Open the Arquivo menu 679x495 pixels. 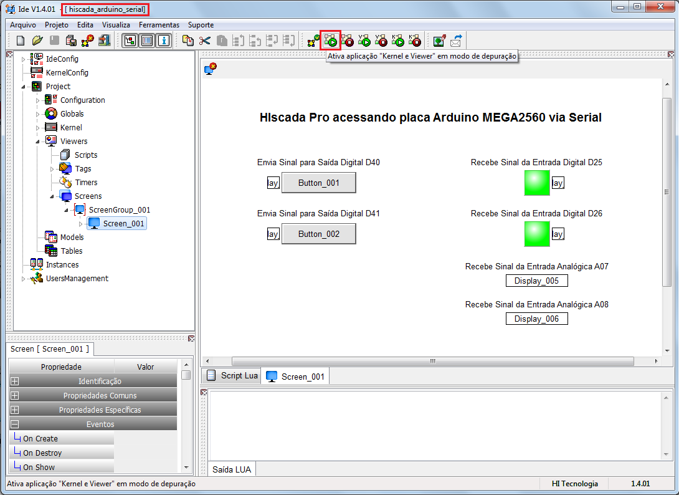[23, 25]
